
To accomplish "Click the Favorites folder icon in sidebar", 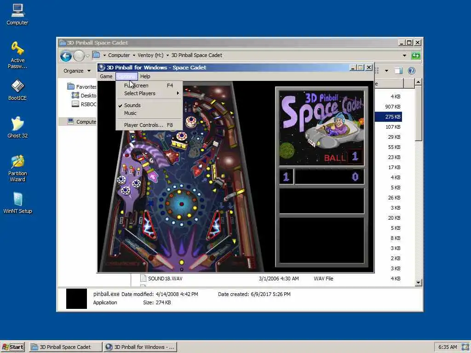I will pyautogui.click(x=71, y=86).
